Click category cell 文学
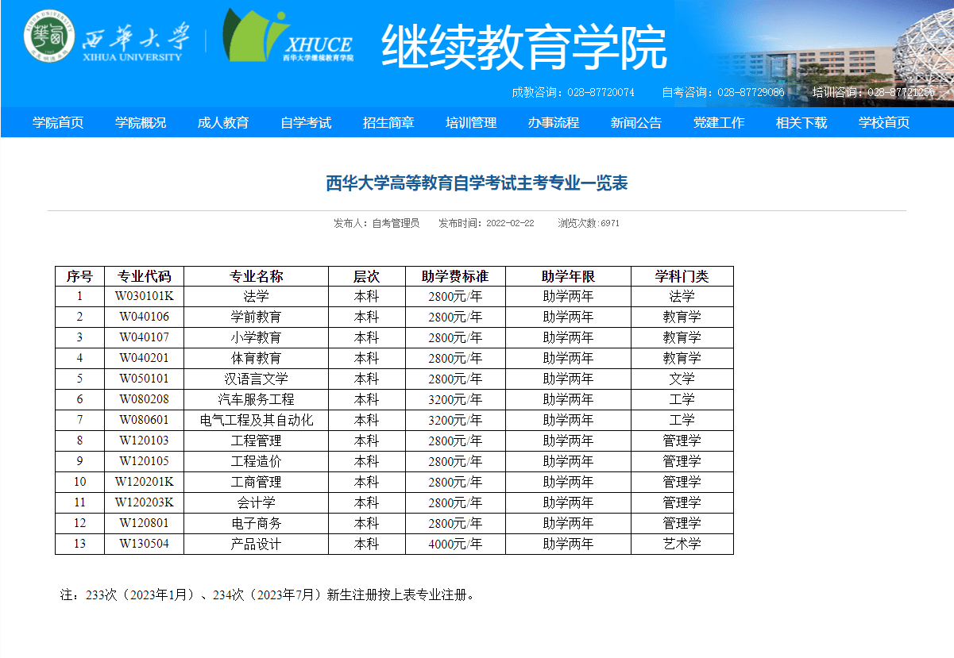This screenshot has height=658, width=954. [x=682, y=379]
